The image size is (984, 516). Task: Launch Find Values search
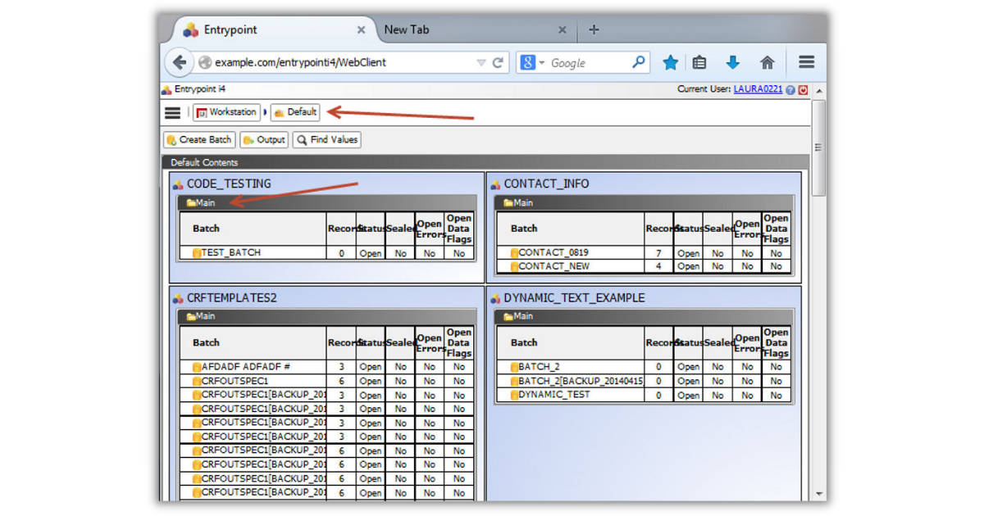(x=326, y=139)
